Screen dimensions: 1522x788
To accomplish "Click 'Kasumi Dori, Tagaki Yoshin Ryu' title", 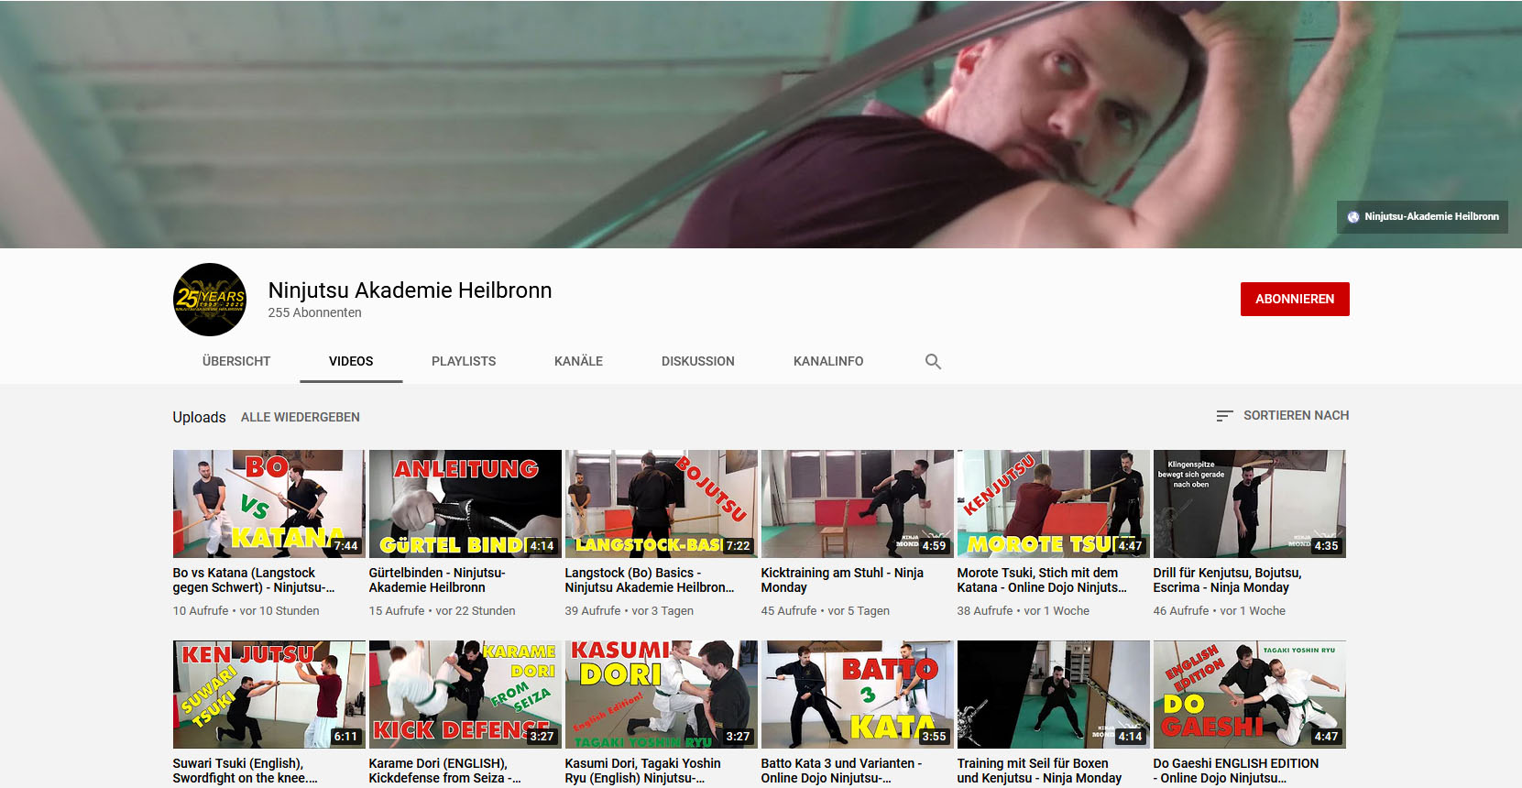I will 643,771.
